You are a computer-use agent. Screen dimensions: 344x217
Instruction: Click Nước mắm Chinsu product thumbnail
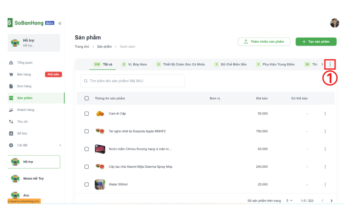100,149
